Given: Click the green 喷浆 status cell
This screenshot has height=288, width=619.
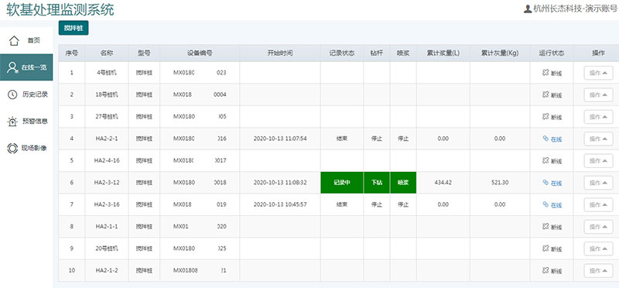Looking at the screenshot, I should pyautogui.click(x=403, y=183).
